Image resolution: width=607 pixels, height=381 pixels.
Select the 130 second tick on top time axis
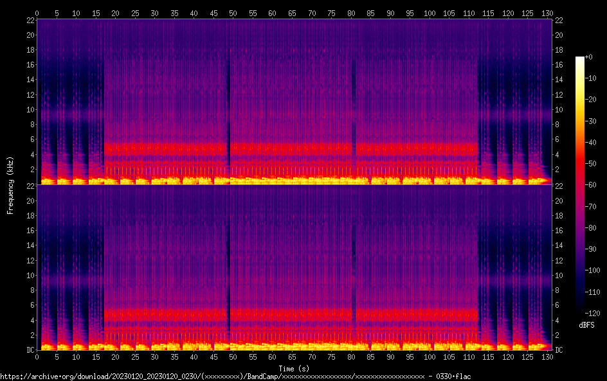548,13
